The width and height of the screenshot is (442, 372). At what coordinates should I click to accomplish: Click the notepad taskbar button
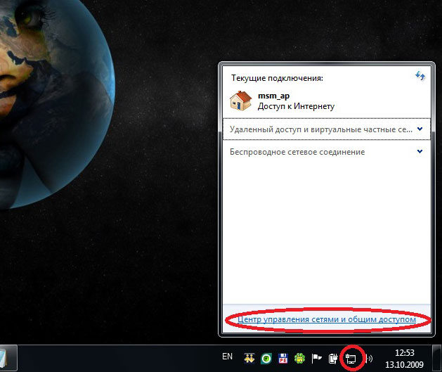[8, 358]
